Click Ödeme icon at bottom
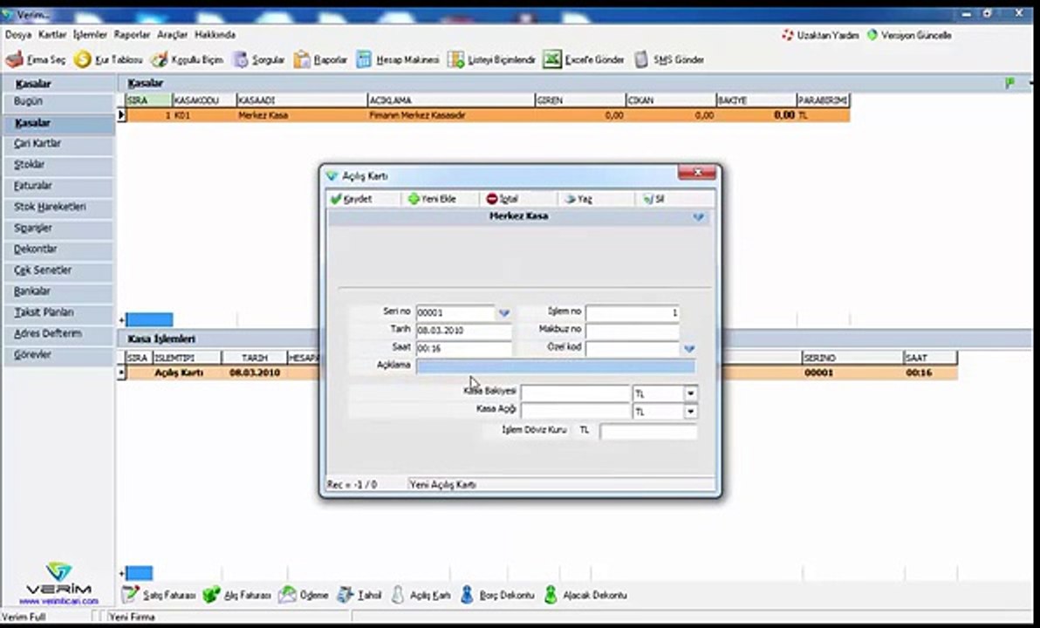This screenshot has width=1040, height=628. [287, 595]
